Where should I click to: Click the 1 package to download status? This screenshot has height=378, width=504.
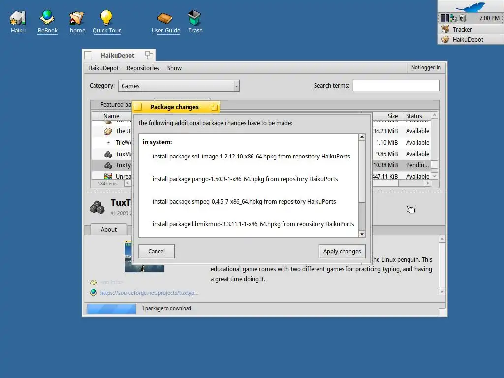[x=166, y=308]
